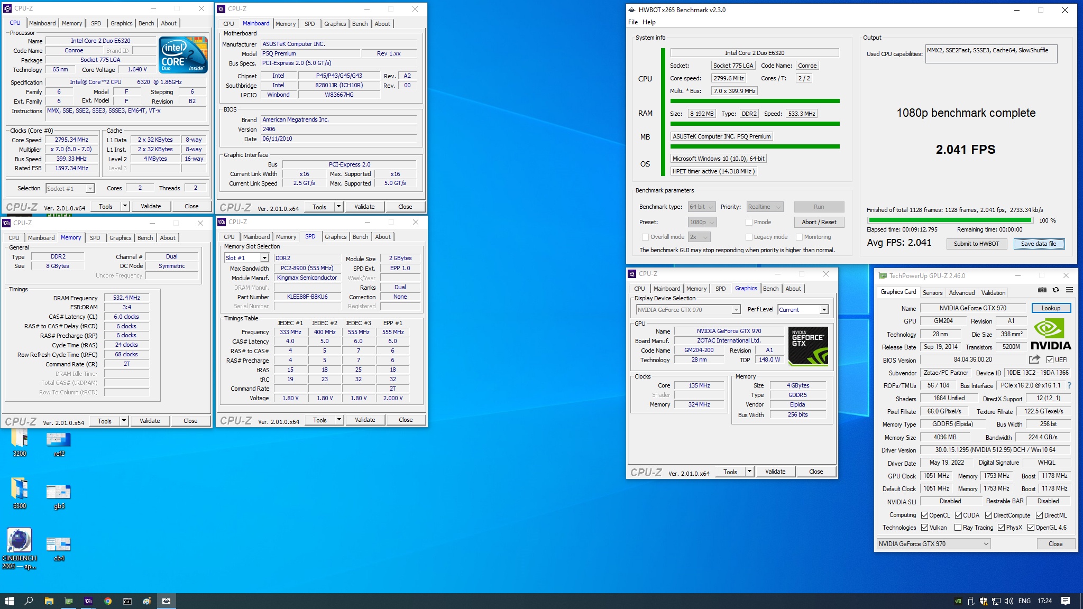Image resolution: width=1083 pixels, height=609 pixels.
Task: Select the cb4 desktop icon
Action: (59, 549)
